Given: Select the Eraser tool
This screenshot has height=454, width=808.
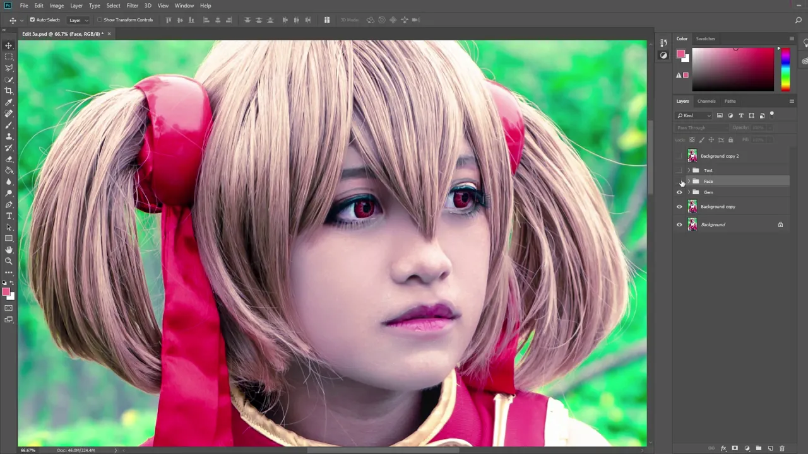Looking at the screenshot, I should coord(9,159).
